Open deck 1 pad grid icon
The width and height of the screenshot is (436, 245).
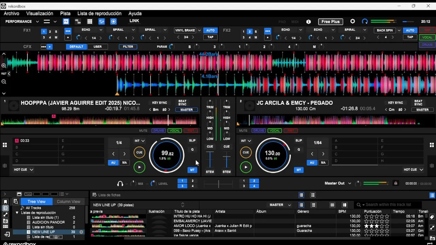click(5, 145)
